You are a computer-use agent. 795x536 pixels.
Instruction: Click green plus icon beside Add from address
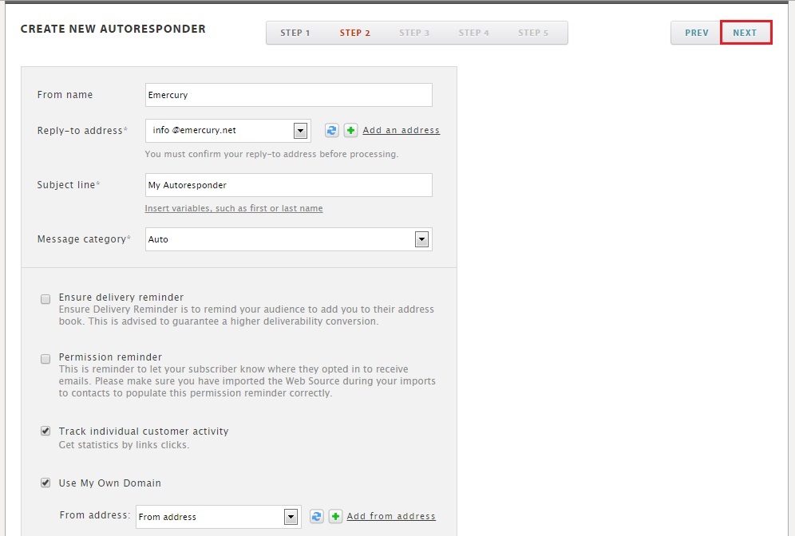[x=335, y=517]
